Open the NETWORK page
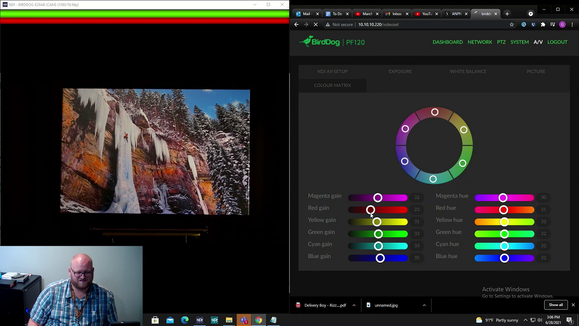 (480, 42)
